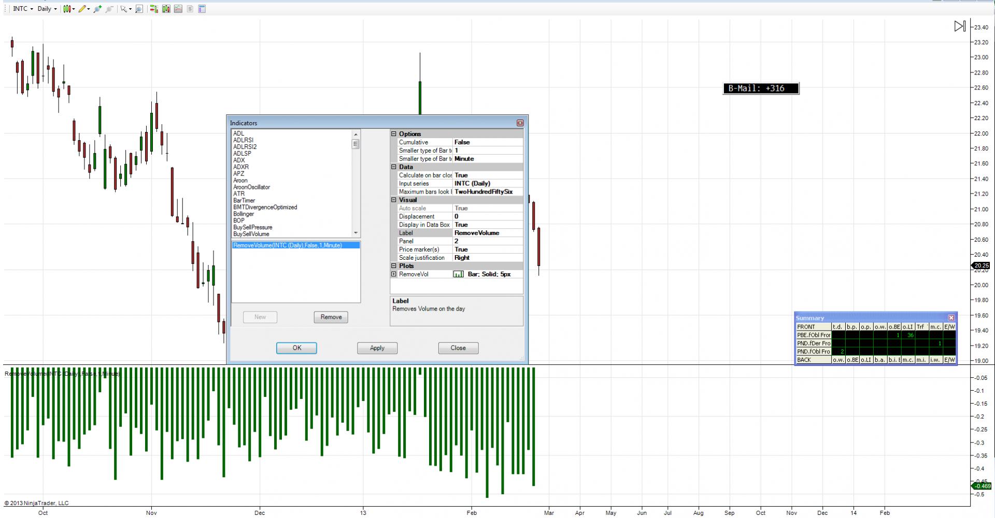Screen dimensions: 995x518
Task: Open the chart properties window icon
Action: click(202, 9)
